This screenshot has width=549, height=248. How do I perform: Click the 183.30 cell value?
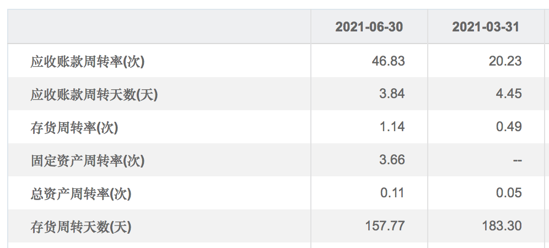click(x=501, y=226)
